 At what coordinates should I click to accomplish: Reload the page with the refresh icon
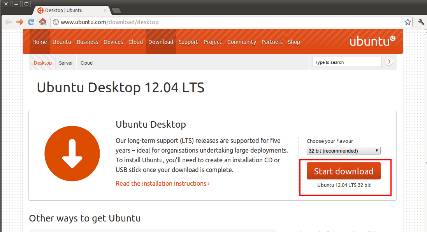(31, 22)
